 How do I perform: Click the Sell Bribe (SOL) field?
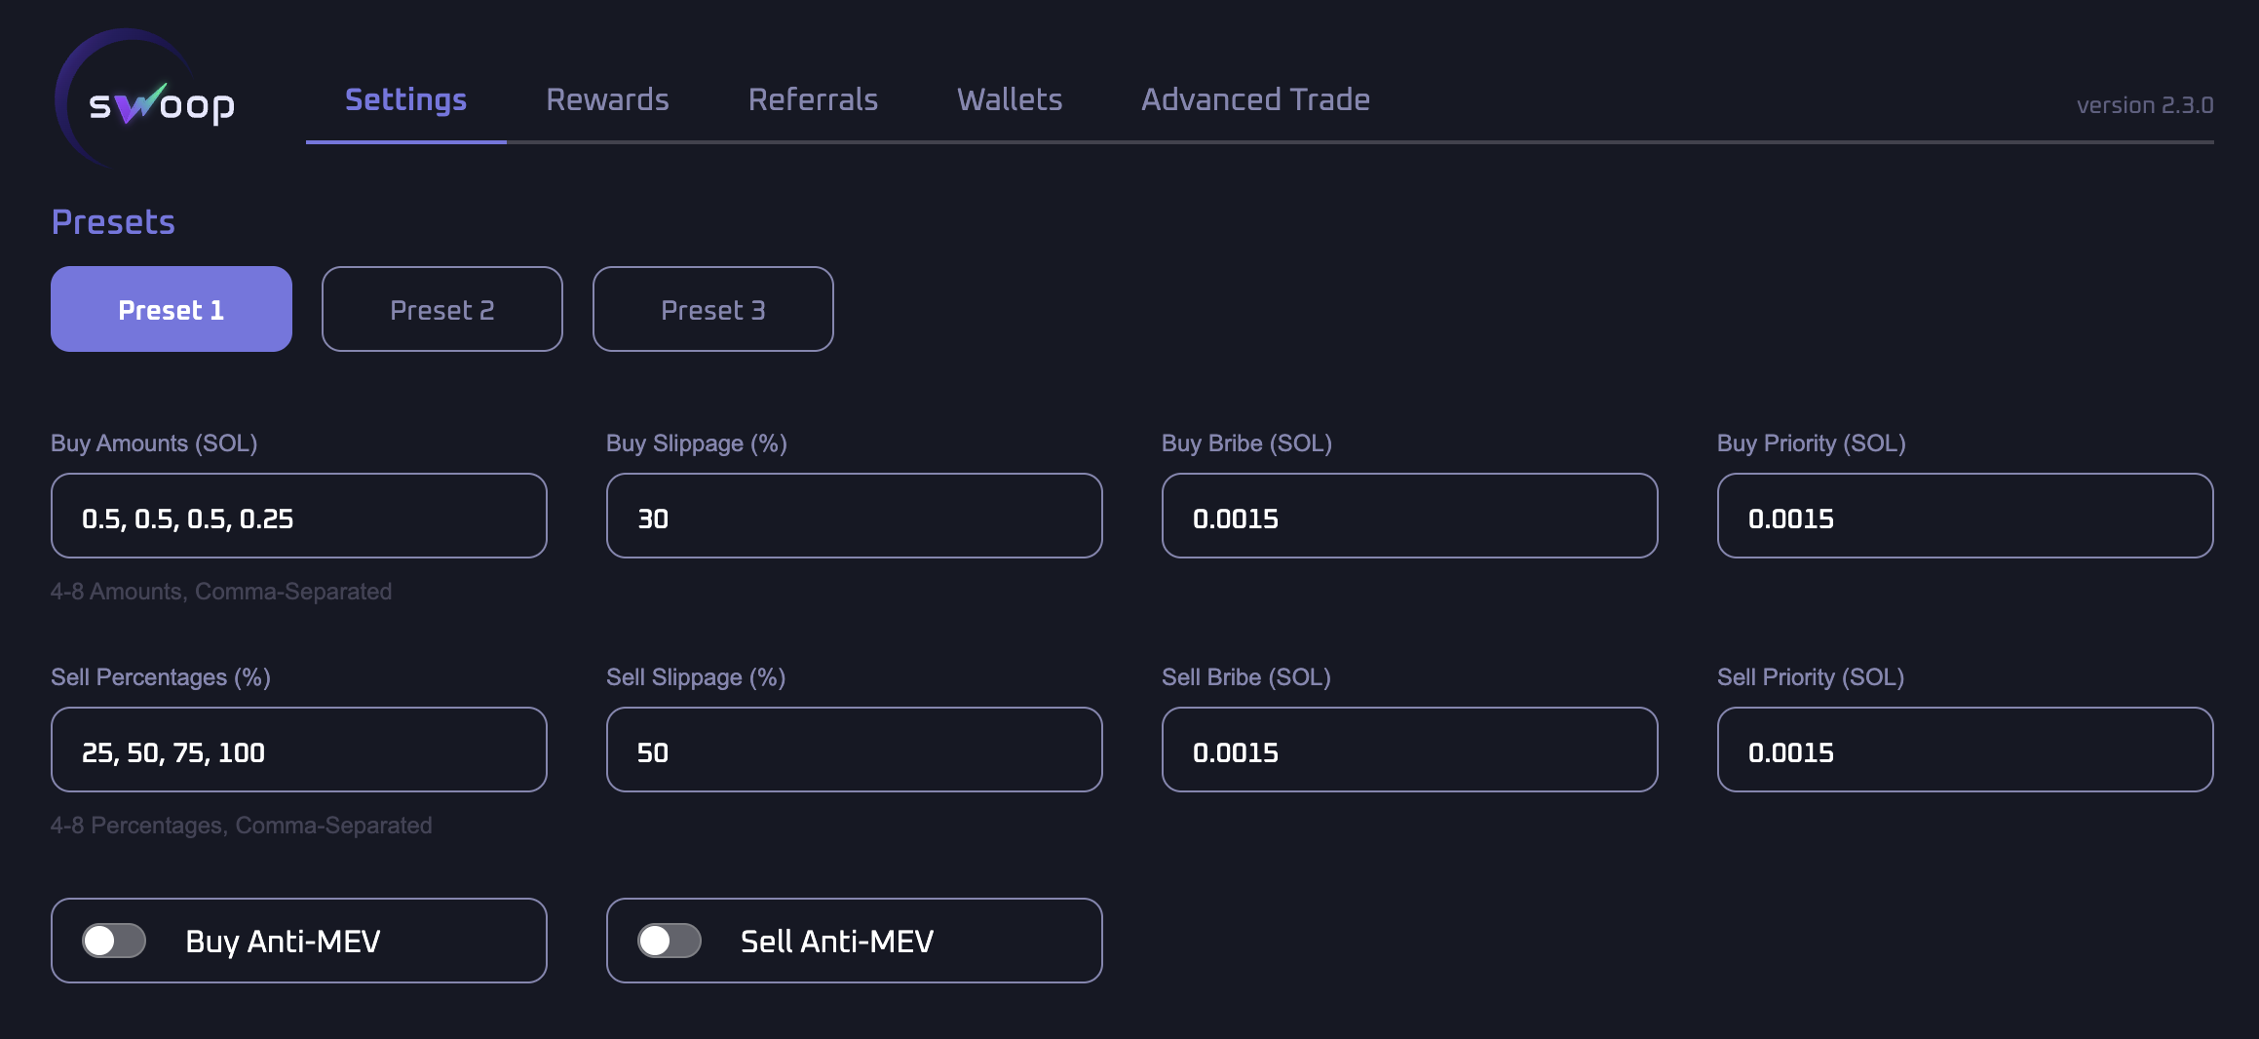[x=1410, y=750]
